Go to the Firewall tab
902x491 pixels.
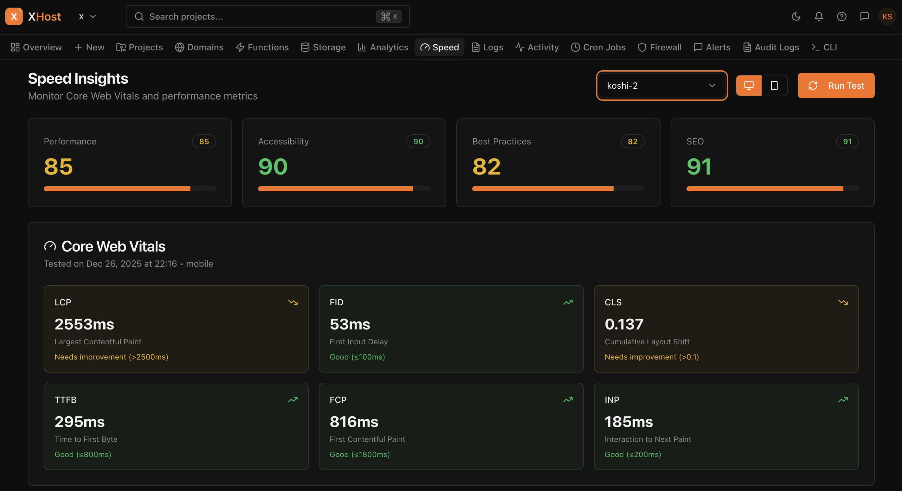pyautogui.click(x=659, y=47)
